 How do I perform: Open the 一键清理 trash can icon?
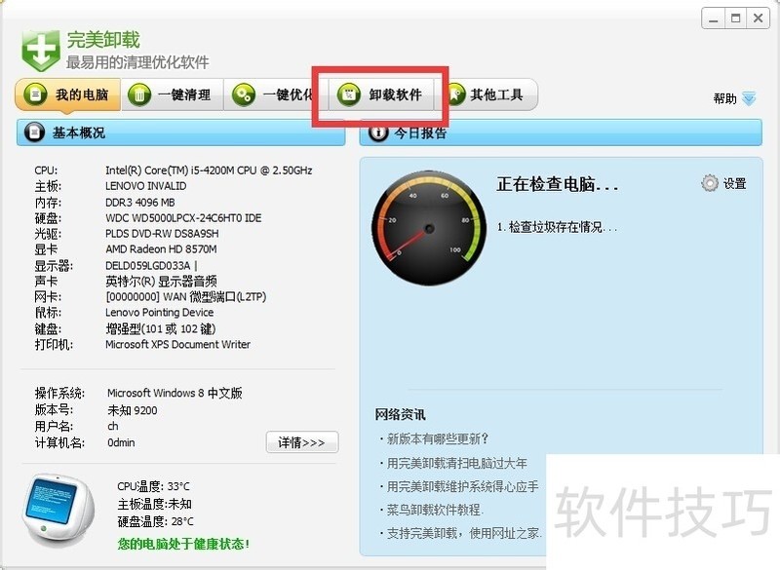pos(139,95)
